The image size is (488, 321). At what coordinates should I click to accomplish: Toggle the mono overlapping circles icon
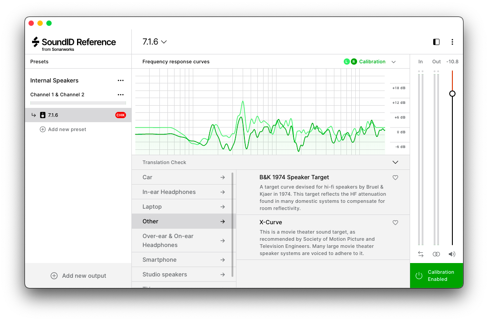436,254
